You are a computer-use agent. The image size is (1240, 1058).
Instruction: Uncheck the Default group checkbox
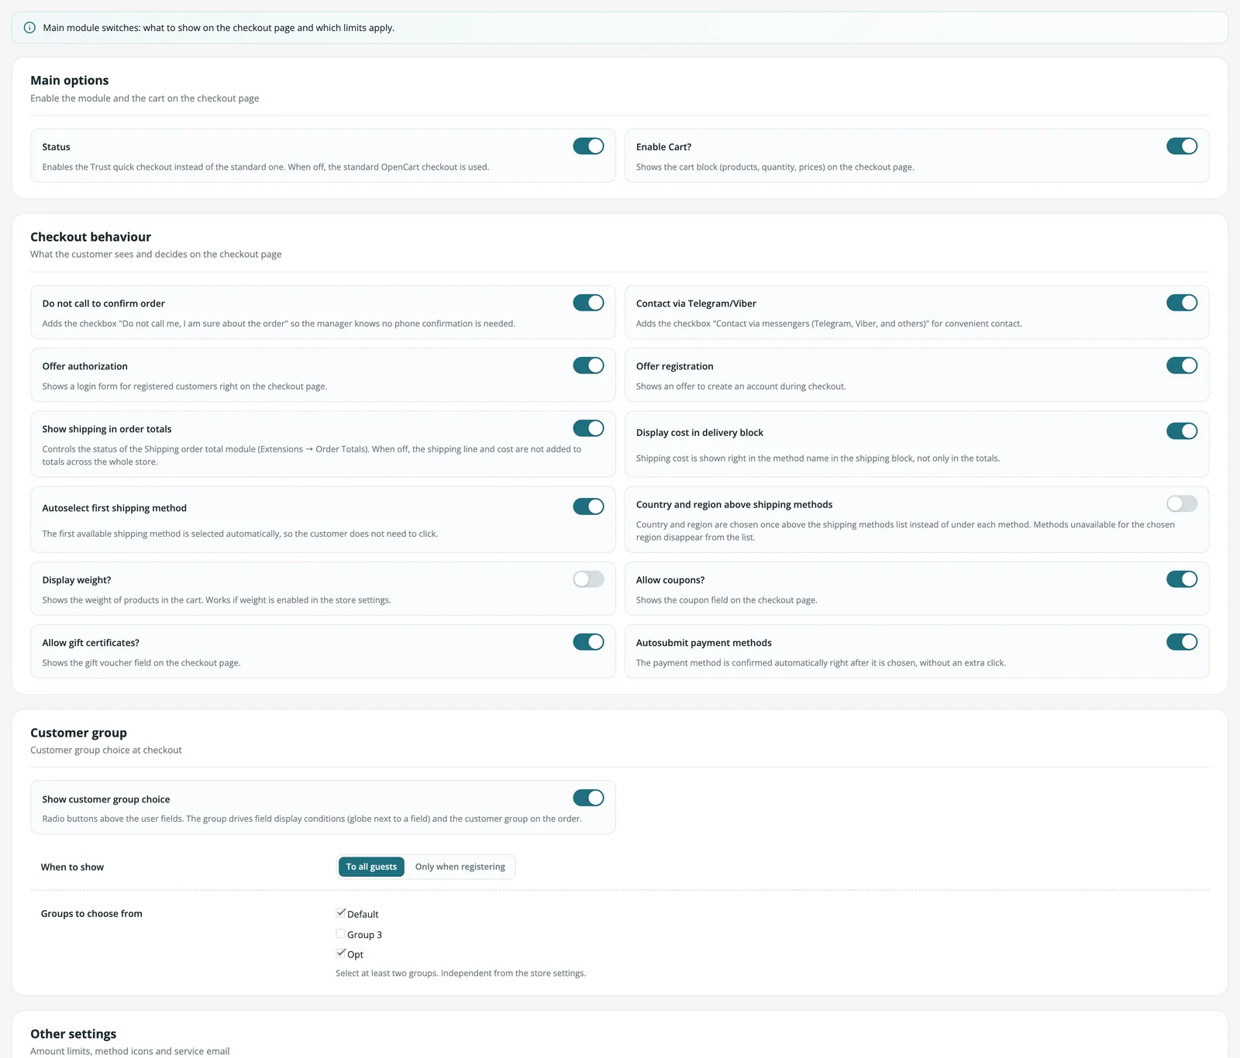click(x=341, y=913)
